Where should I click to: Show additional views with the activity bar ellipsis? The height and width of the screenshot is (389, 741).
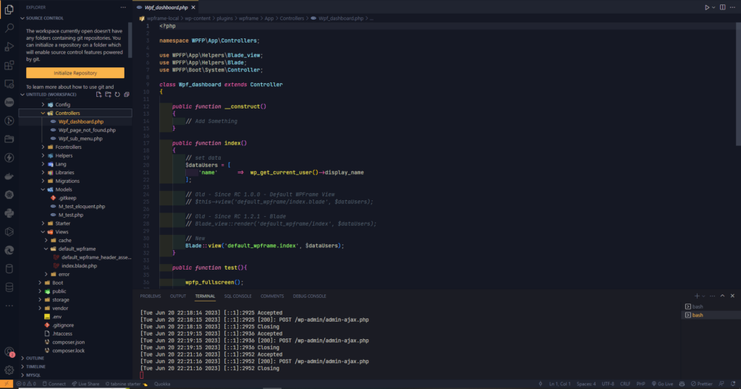pyautogui.click(x=9, y=306)
